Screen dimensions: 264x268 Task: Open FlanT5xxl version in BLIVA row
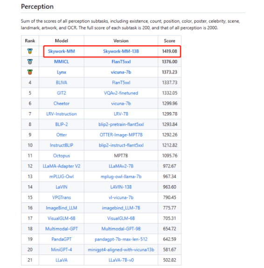(x=121, y=82)
